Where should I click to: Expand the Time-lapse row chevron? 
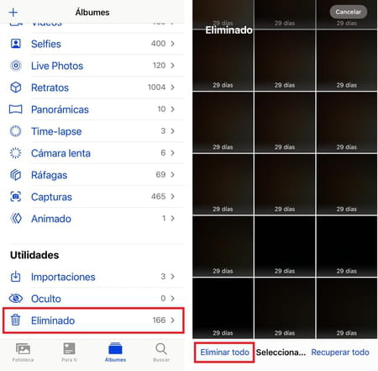coord(172,131)
